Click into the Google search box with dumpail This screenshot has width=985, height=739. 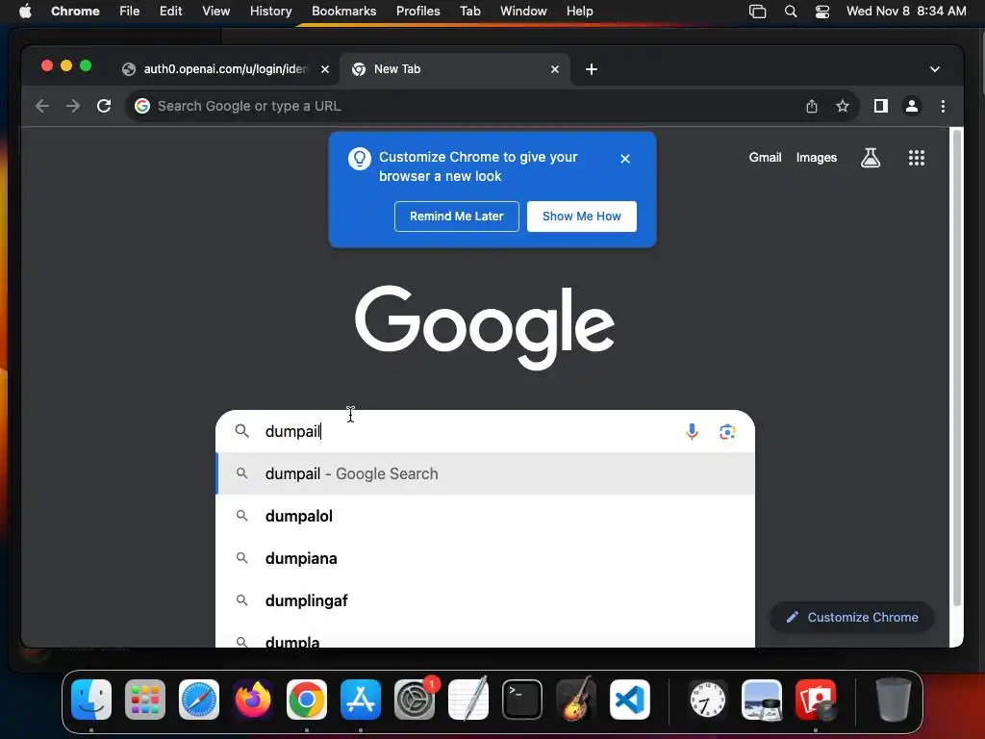(485, 431)
